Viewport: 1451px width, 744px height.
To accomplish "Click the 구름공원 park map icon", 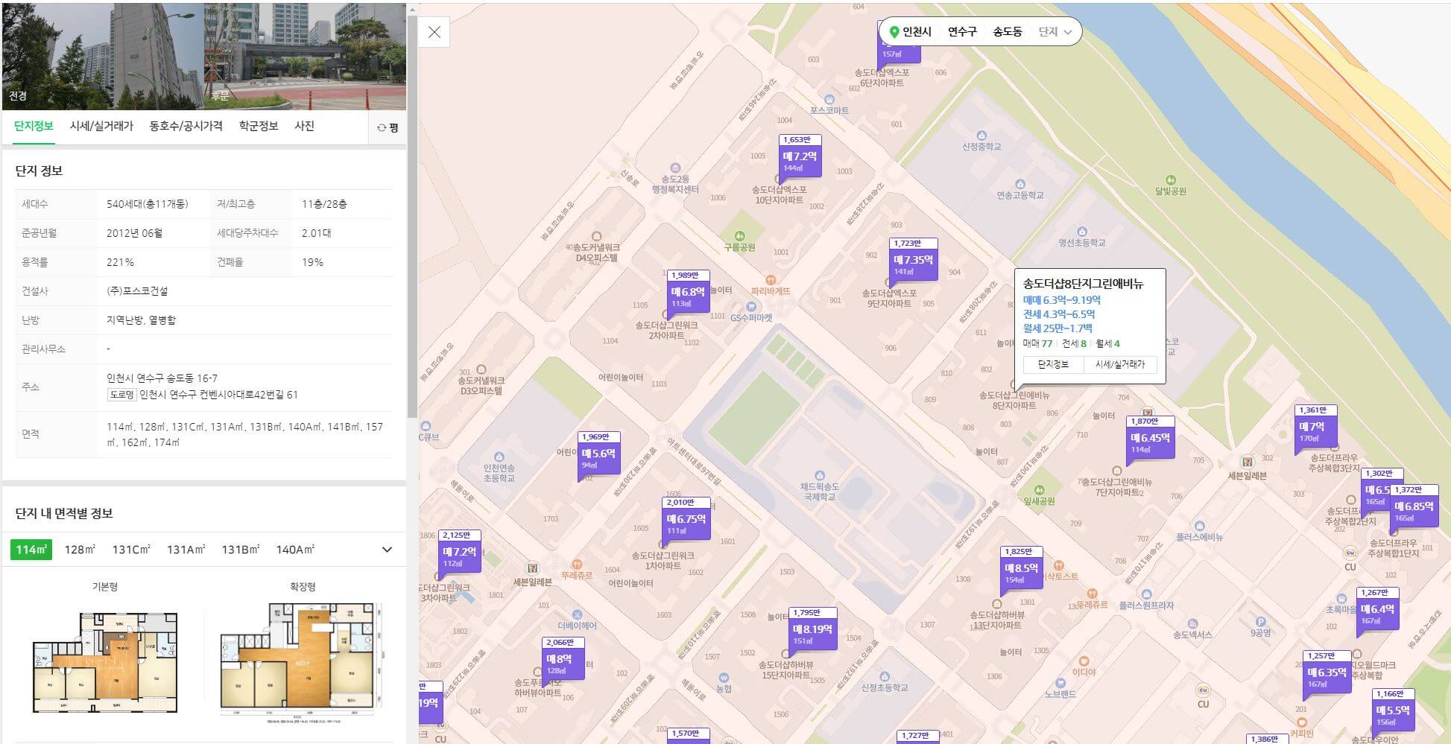I will [x=739, y=237].
